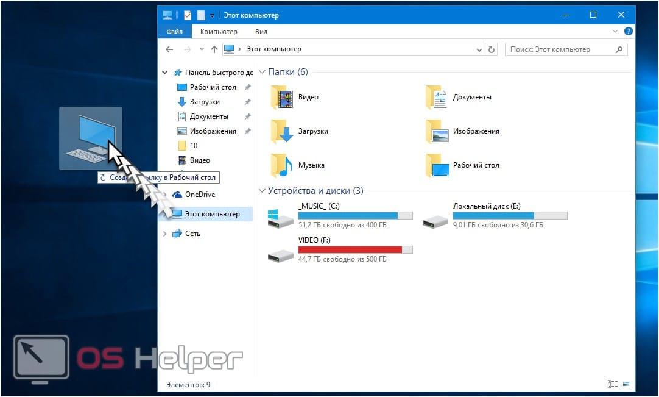Click the Forward navigation arrow

click(188, 49)
